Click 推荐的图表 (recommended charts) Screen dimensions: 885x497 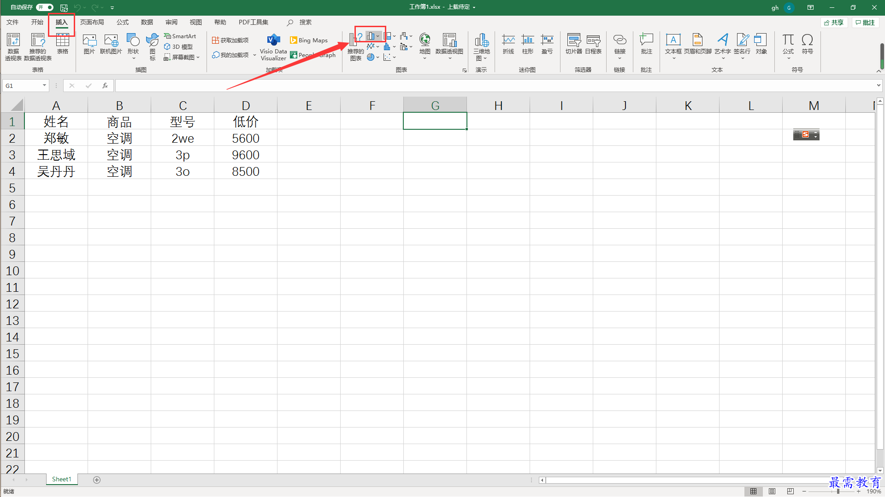point(355,46)
